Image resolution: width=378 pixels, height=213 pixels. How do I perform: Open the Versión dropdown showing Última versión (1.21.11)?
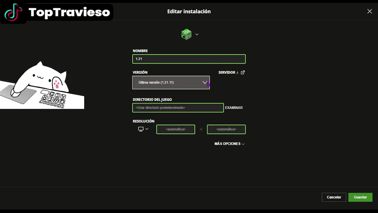171,83
